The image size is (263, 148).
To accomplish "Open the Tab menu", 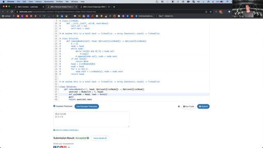I will click(x=67, y=2).
